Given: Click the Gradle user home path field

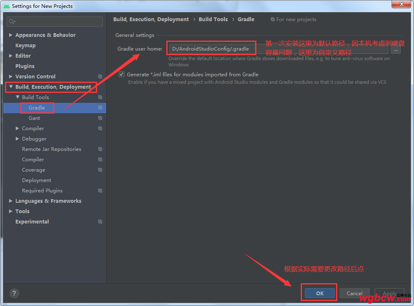Looking at the screenshot, I should [278, 49].
